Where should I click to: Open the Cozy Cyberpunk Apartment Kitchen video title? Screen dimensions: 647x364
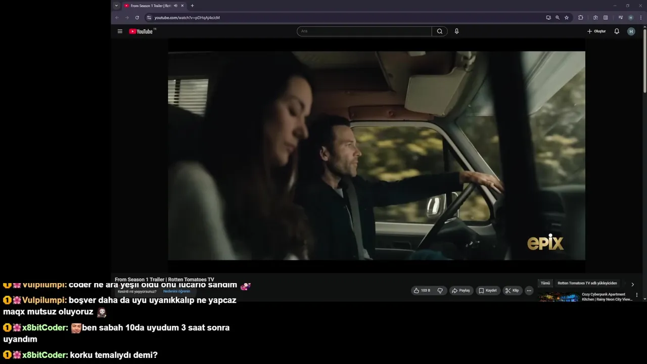[607, 297]
